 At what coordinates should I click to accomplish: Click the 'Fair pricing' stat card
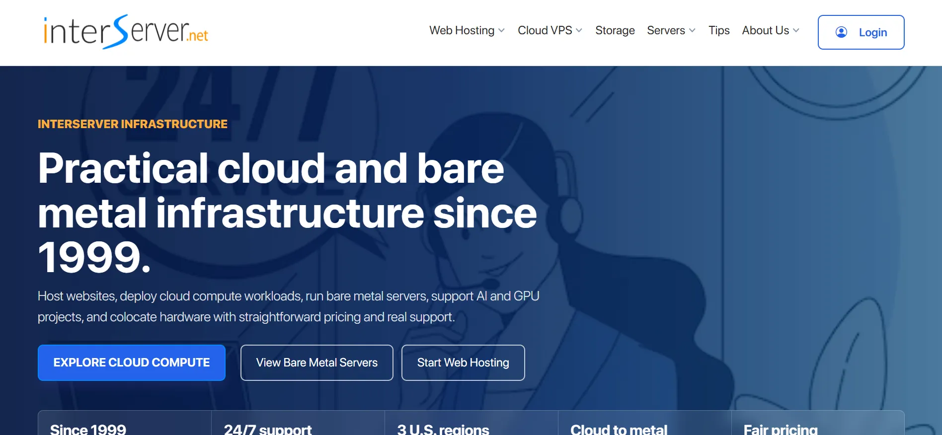(818, 423)
